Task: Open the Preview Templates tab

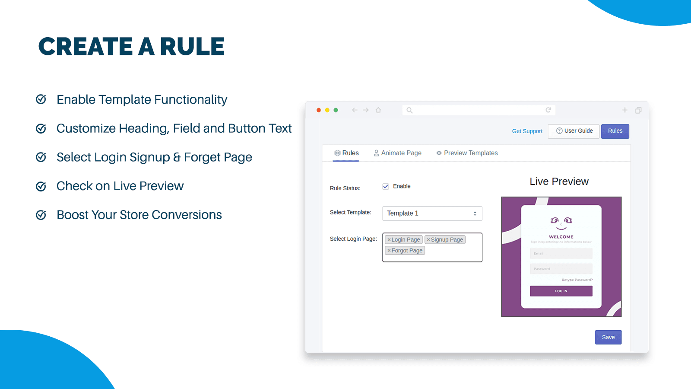Action: [467, 153]
